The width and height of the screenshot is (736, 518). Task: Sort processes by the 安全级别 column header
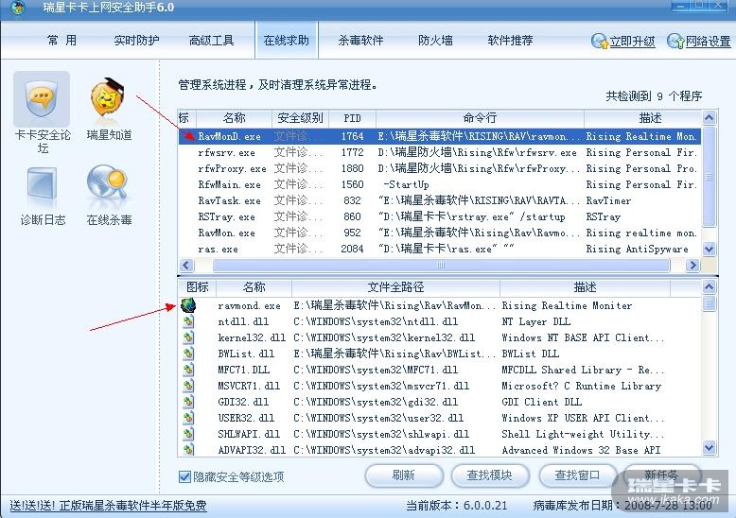(x=301, y=118)
